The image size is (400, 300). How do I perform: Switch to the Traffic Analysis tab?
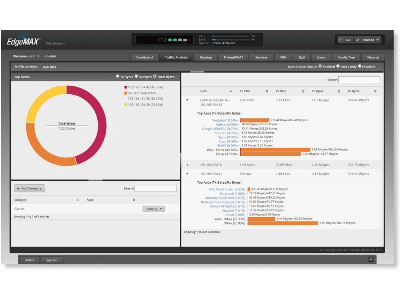(176, 57)
